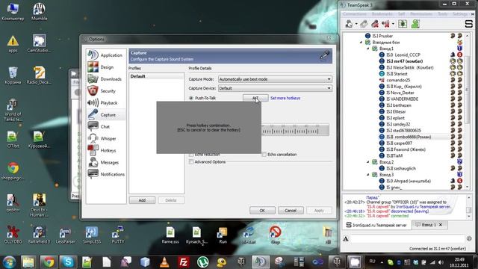The width and height of the screenshot is (478, 269).
Task: Open Windows Start orb
Action: [x=9, y=262]
